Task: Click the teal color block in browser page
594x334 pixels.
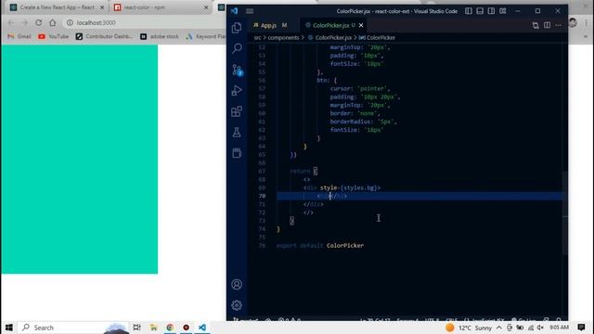Action: (x=80, y=159)
